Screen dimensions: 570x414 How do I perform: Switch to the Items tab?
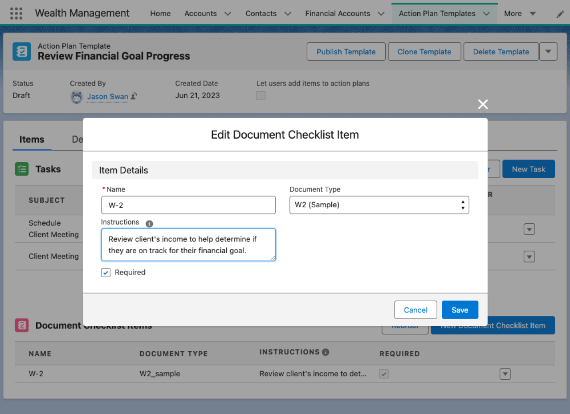[32, 139]
